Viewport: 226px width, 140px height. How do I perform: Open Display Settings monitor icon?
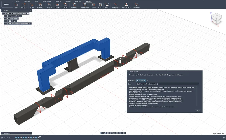pyautogui.click(x=117, y=133)
